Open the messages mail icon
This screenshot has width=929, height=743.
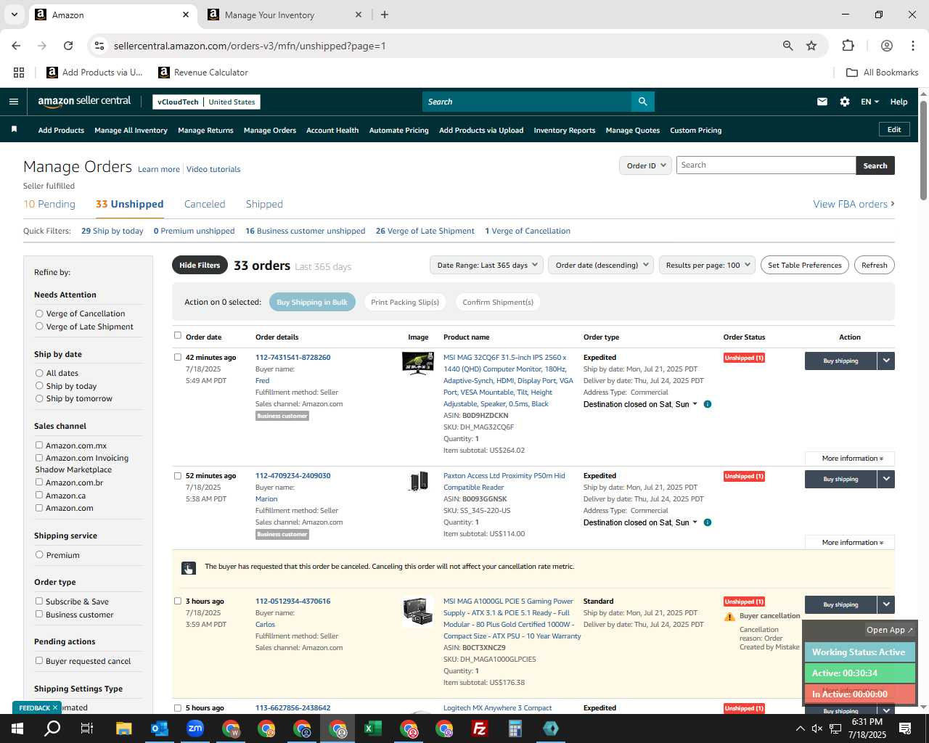click(x=822, y=102)
